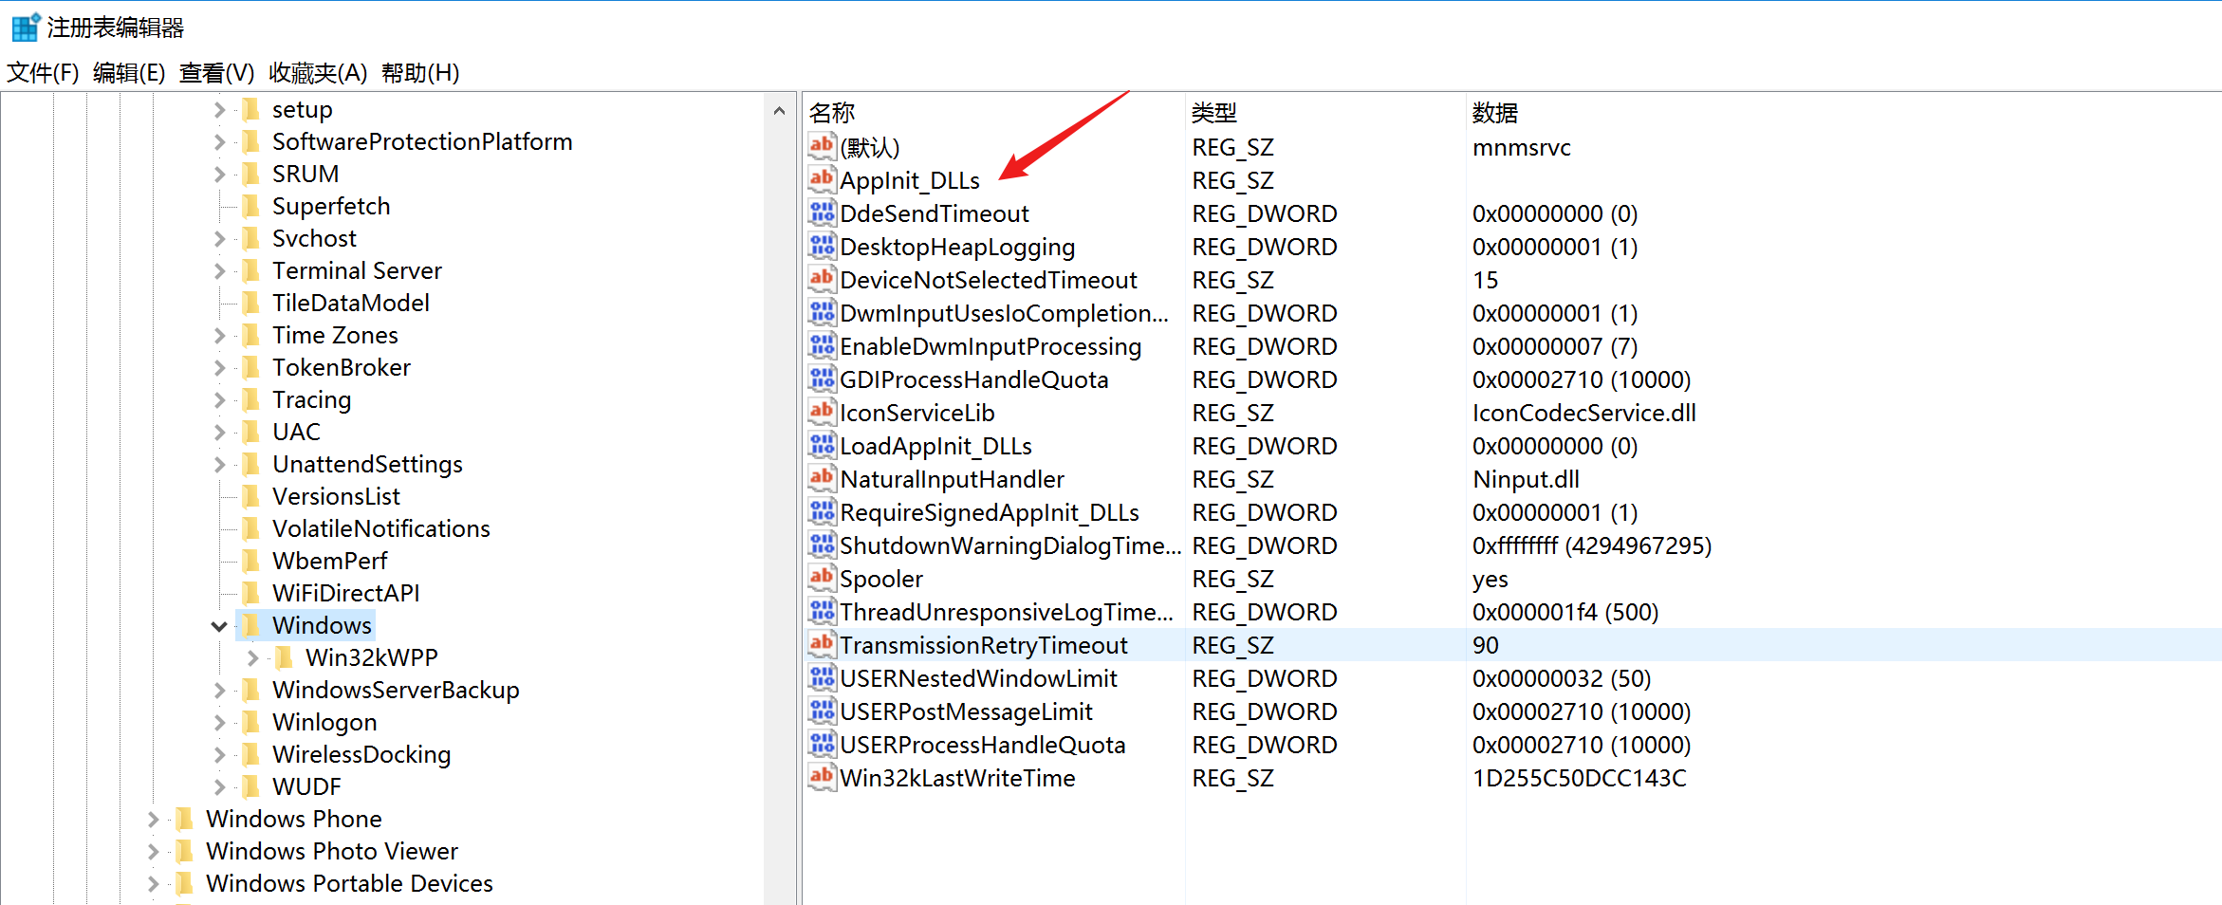Image resolution: width=2222 pixels, height=905 pixels.
Task: Click the Registry Editor app icon in title bar
Action: point(26,28)
